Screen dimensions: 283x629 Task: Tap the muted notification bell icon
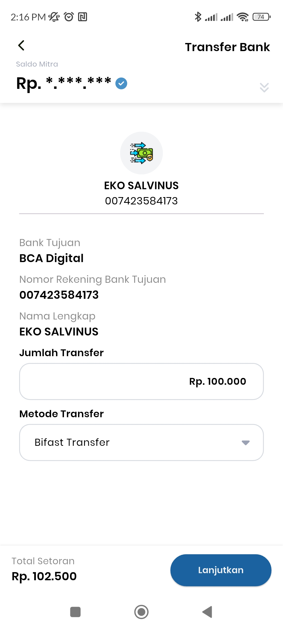coord(54,17)
